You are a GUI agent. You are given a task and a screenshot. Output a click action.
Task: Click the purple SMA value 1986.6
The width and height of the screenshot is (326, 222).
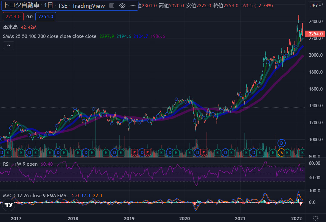pyautogui.click(x=158, y=36)
